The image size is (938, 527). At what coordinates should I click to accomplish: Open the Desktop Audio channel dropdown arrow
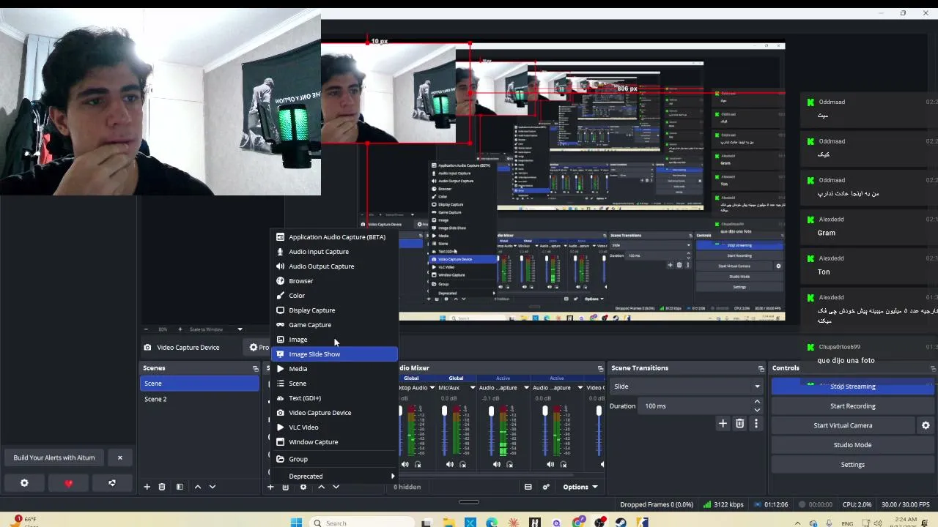(x=432, y=388)
